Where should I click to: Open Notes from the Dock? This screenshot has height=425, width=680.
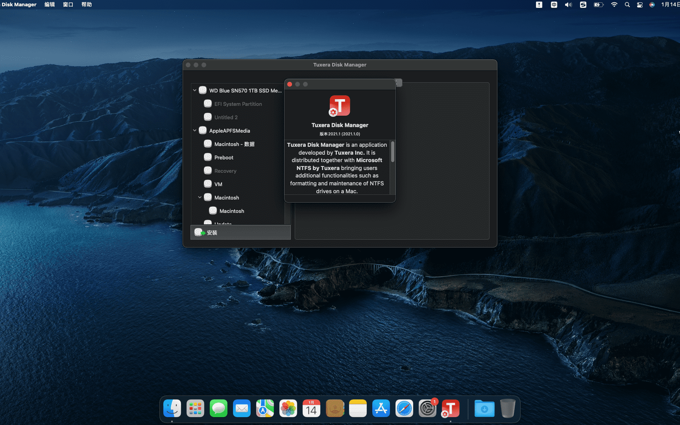tap(358, 408)
